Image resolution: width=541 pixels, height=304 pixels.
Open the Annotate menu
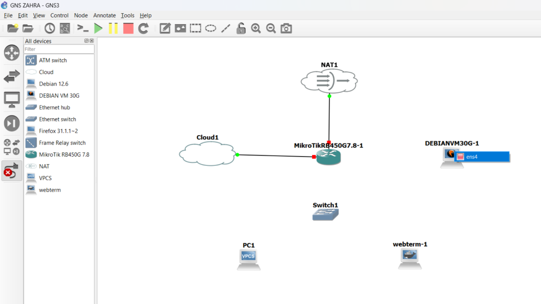click(104, 15)
